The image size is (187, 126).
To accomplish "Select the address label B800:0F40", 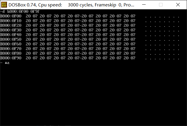I will 11,35.
